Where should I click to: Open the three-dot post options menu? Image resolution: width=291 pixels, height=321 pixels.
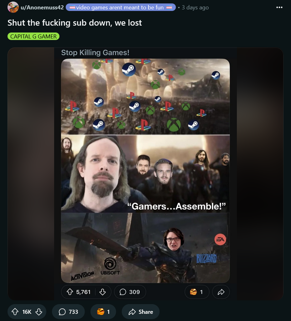(x=279, y=8)
